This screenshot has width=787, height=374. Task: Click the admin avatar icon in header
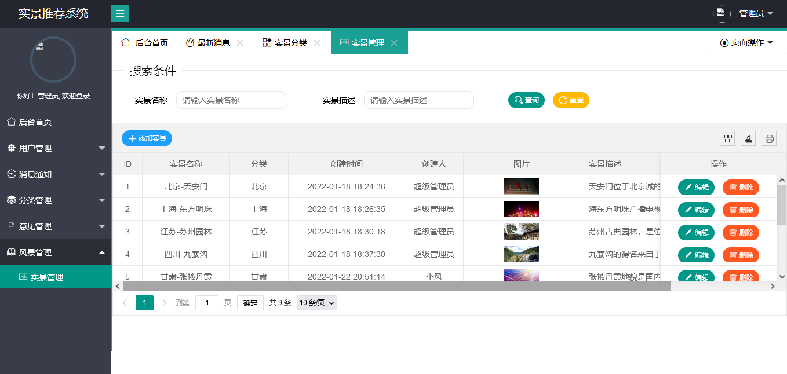721,13
